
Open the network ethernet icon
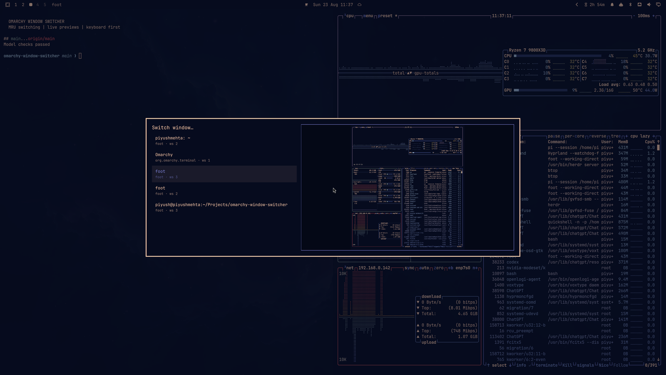click(639, 5)
